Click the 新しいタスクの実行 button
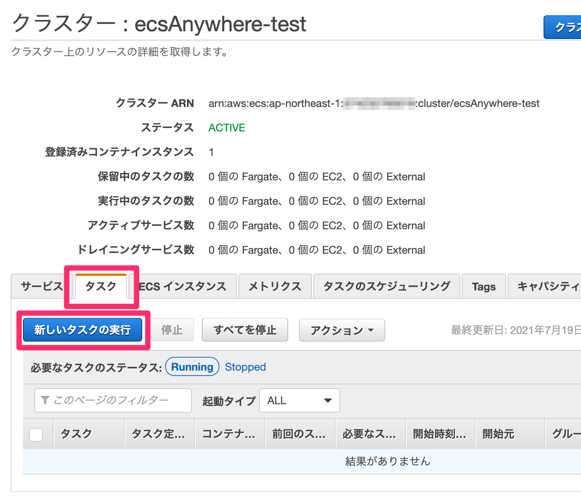This screenshot has height=499, width=581. coord(83,330)
